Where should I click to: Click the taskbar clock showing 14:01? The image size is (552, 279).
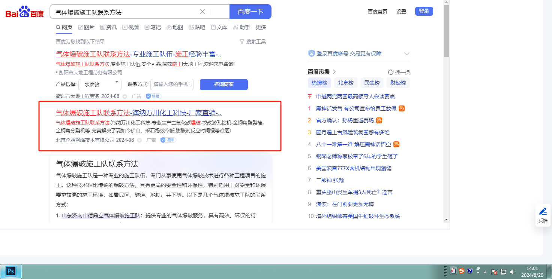pyautogui.click(x=532, y=272)
